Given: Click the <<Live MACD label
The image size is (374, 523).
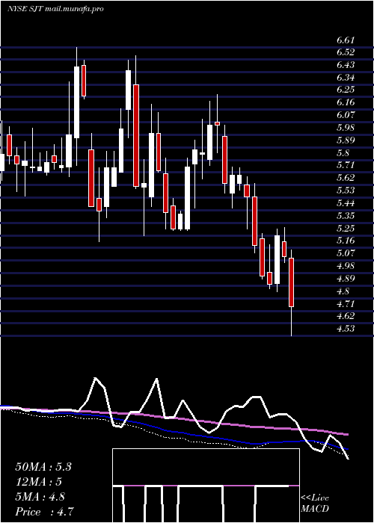Looking at the screenshot, I should [x=315, y=503].
